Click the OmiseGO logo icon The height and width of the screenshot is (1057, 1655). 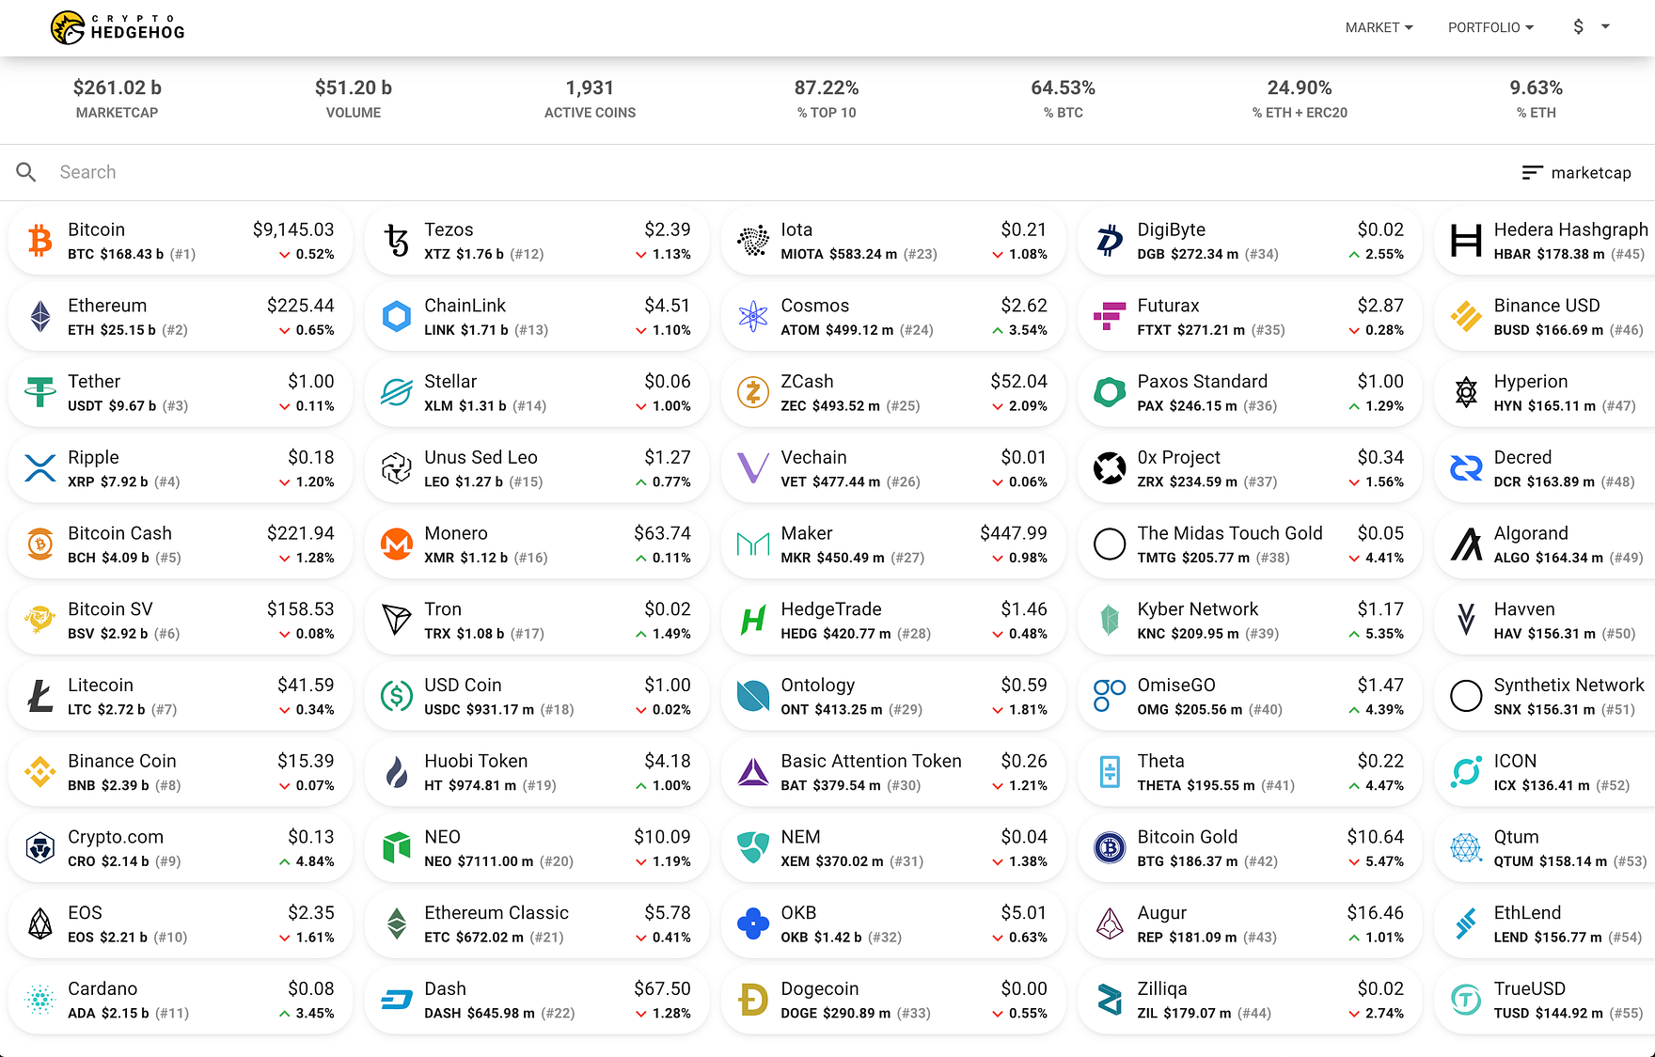coord(1110,697)
